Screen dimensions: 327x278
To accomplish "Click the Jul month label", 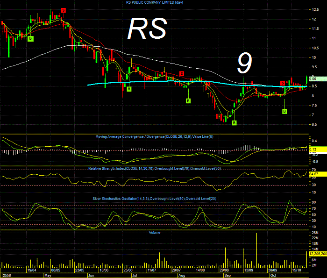I will (x=135, y=275).
